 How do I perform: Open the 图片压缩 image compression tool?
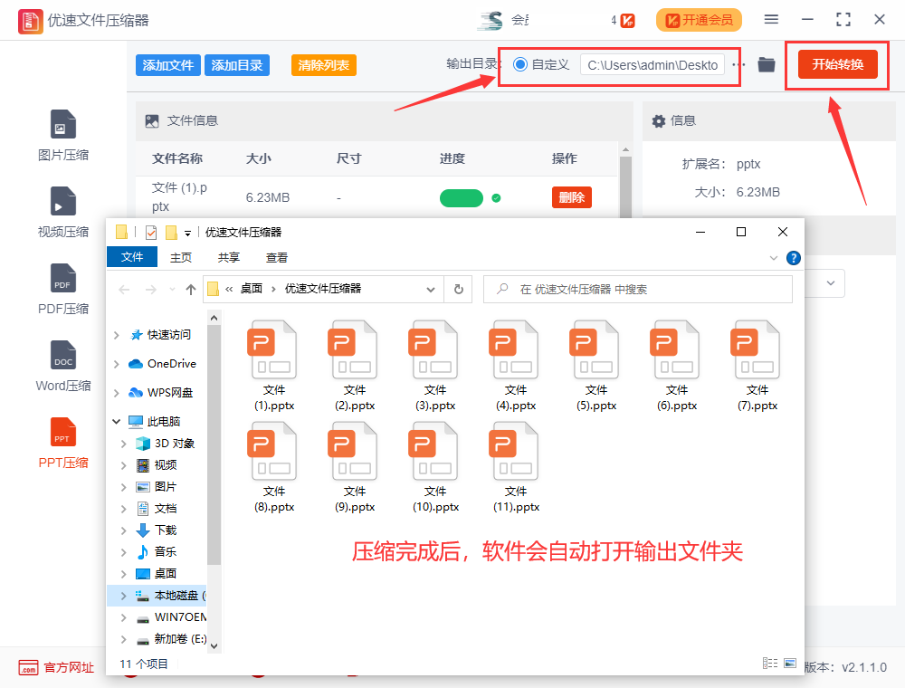[63, 135]
